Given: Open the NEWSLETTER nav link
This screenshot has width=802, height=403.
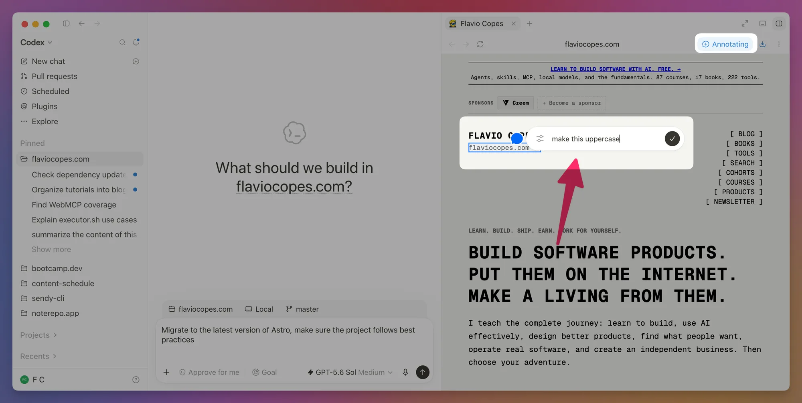Looking at the screenshot, I should click(734, 201).
